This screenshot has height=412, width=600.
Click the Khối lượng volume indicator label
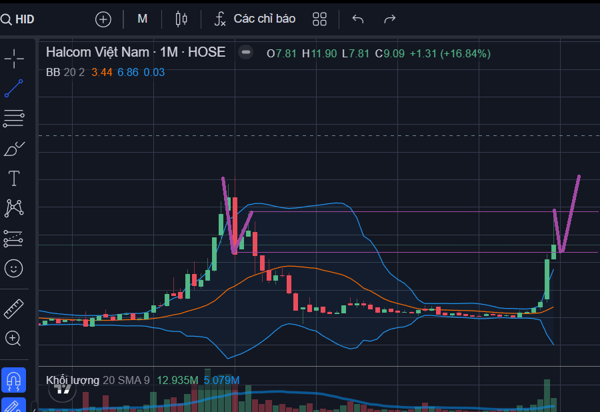tap(72, 380)
